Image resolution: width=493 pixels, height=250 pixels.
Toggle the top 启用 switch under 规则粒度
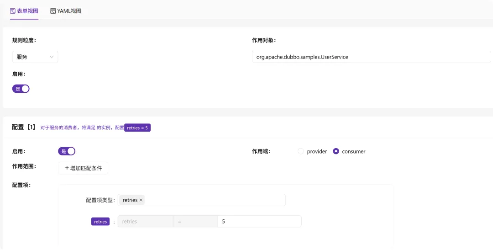[x=21, y=89]
